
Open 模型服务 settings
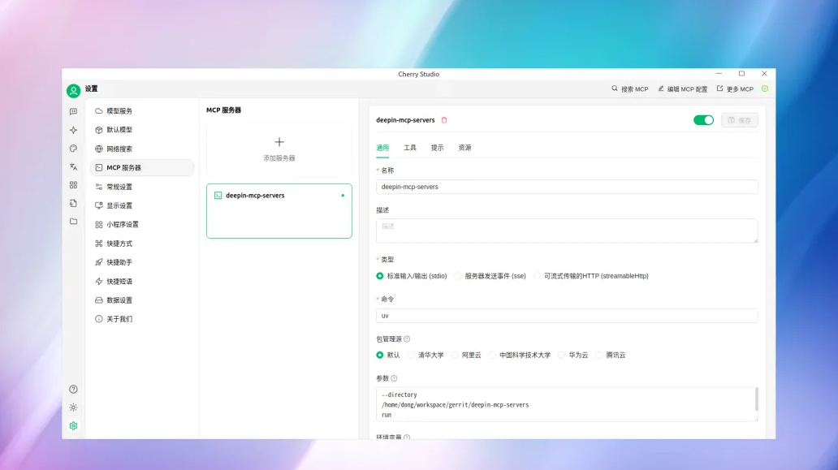pos(141,111)
